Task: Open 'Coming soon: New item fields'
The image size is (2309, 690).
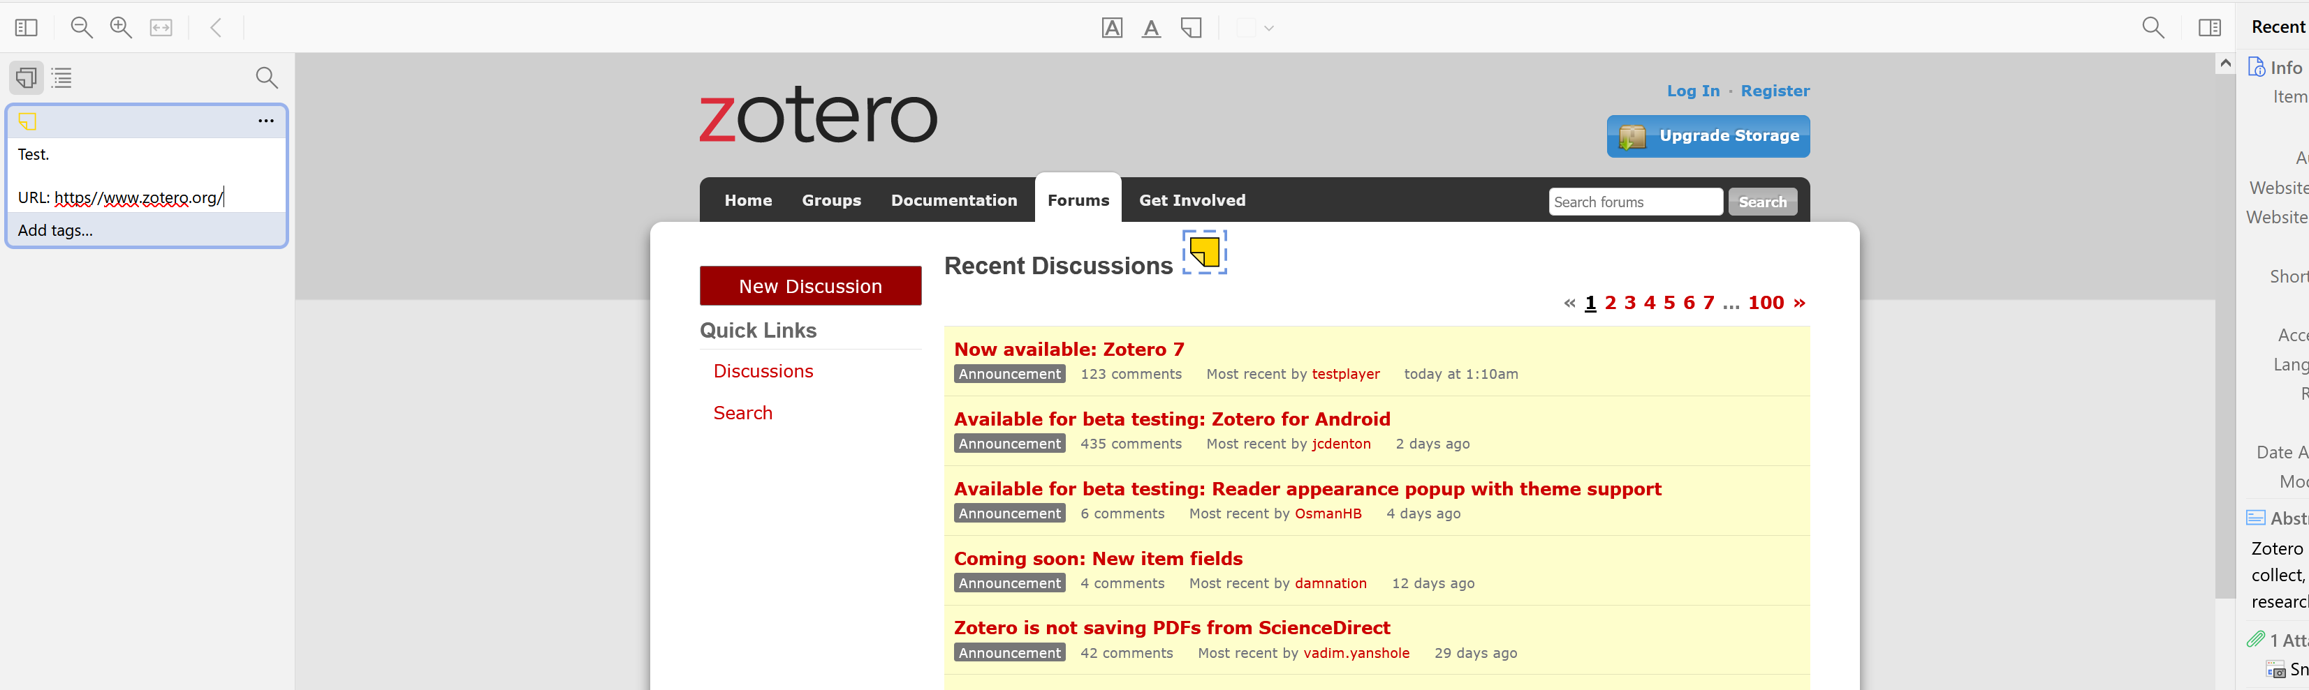Action: click(x=1097, y=558)
